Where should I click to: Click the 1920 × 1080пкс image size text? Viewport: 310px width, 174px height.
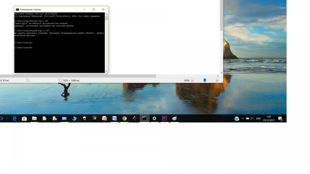pyautogui.click(x=71, y=80)
